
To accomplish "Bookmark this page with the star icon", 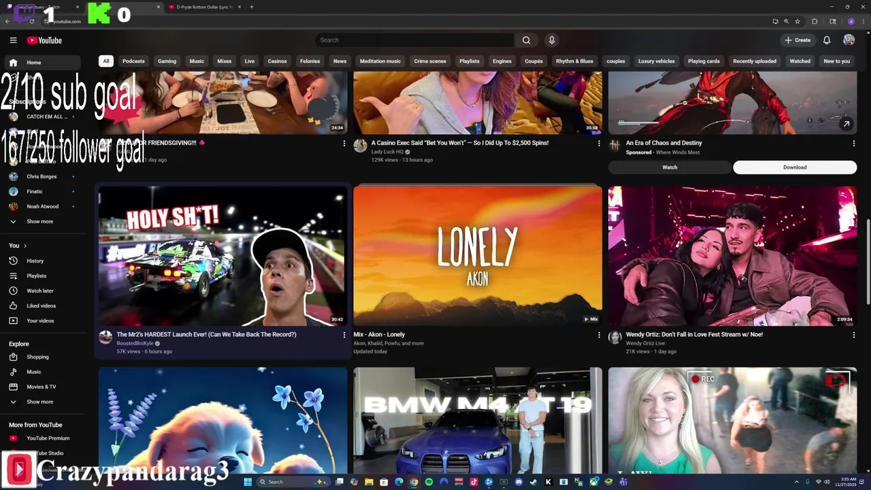I will pos(798,21).
